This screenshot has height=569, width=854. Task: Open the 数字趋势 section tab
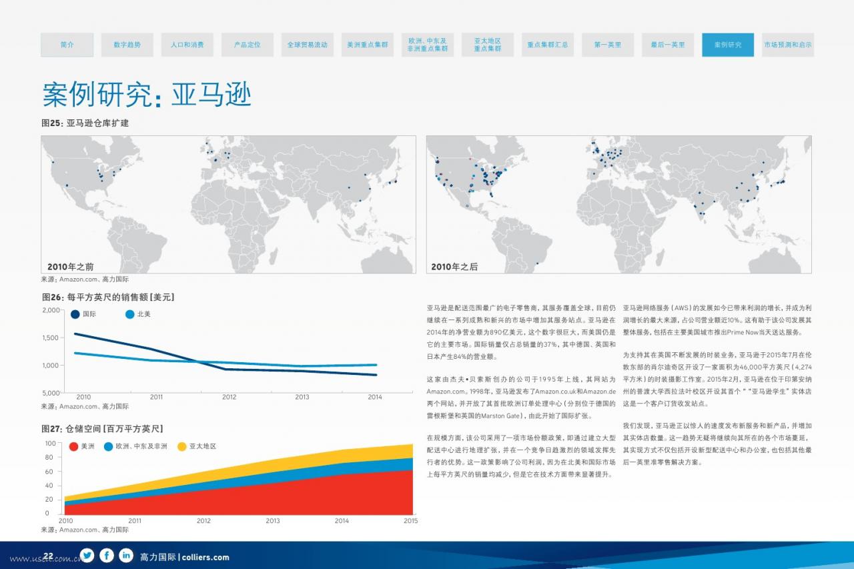(127, 45)
